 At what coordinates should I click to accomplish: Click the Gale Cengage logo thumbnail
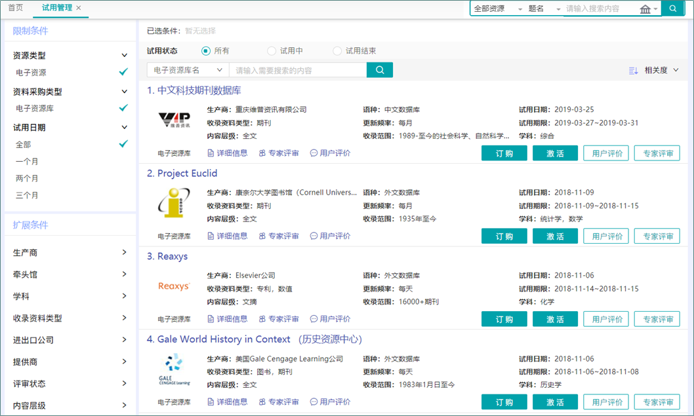click(174, 369)
